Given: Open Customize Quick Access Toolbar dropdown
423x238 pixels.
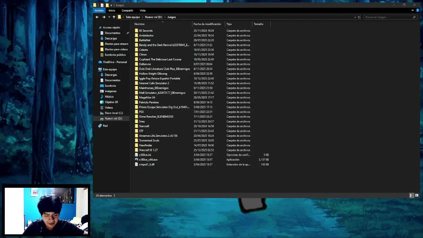Looking at the screenshot, I should pyautogui.click(x=111, y=5).
